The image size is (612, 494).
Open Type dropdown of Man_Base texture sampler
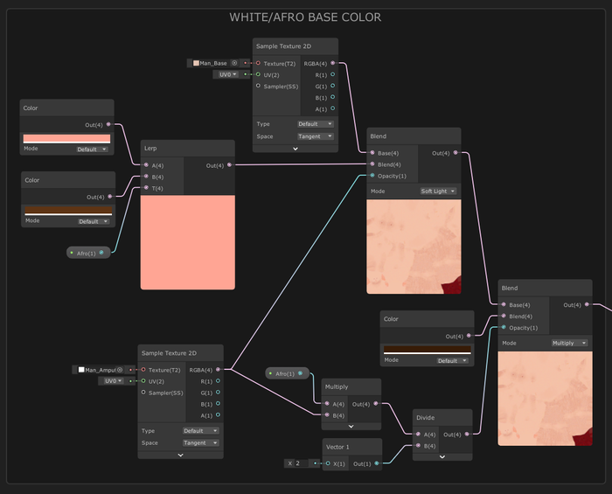pyautogui.click(x=316, y=124)
